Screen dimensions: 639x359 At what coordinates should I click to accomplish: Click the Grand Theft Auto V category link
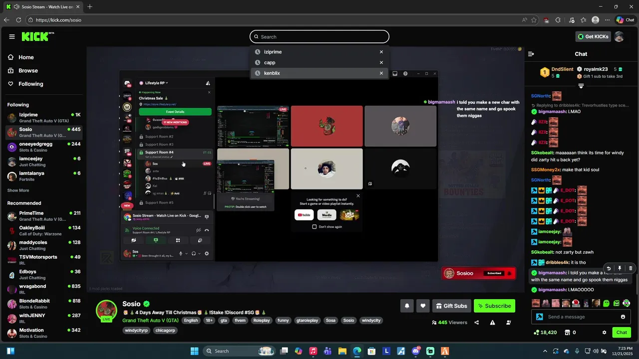[x=150, y=321]
